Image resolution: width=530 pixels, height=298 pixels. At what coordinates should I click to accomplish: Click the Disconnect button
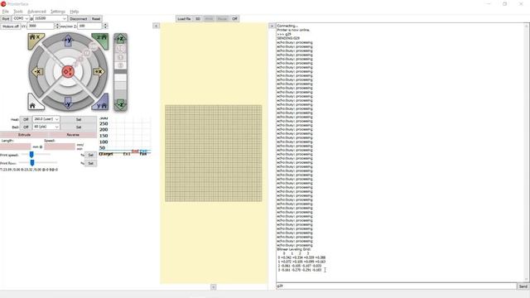[x=79, y=18]
